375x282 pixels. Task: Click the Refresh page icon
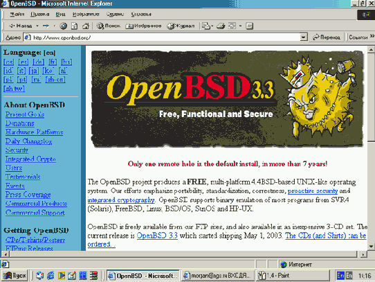tap(75, 26)
